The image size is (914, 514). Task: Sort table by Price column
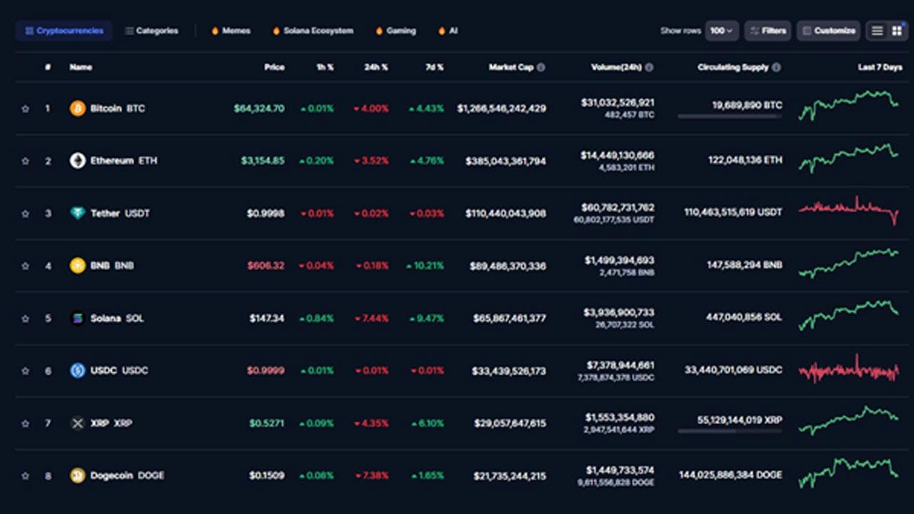coord(274,67)
